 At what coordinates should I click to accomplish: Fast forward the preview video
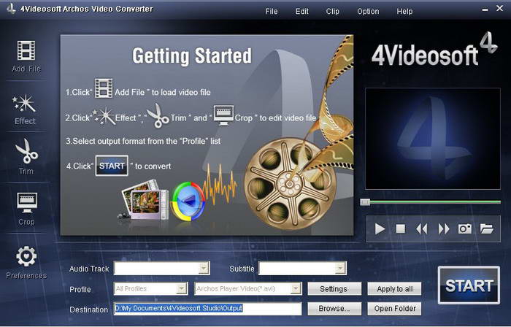(x=444, y=229)
